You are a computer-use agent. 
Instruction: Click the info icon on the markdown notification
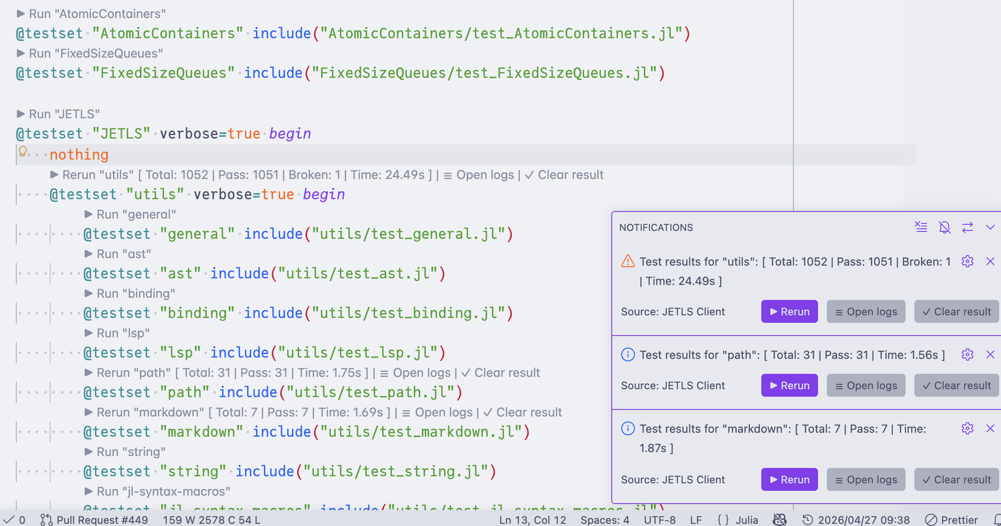click(x=628, y=428)
